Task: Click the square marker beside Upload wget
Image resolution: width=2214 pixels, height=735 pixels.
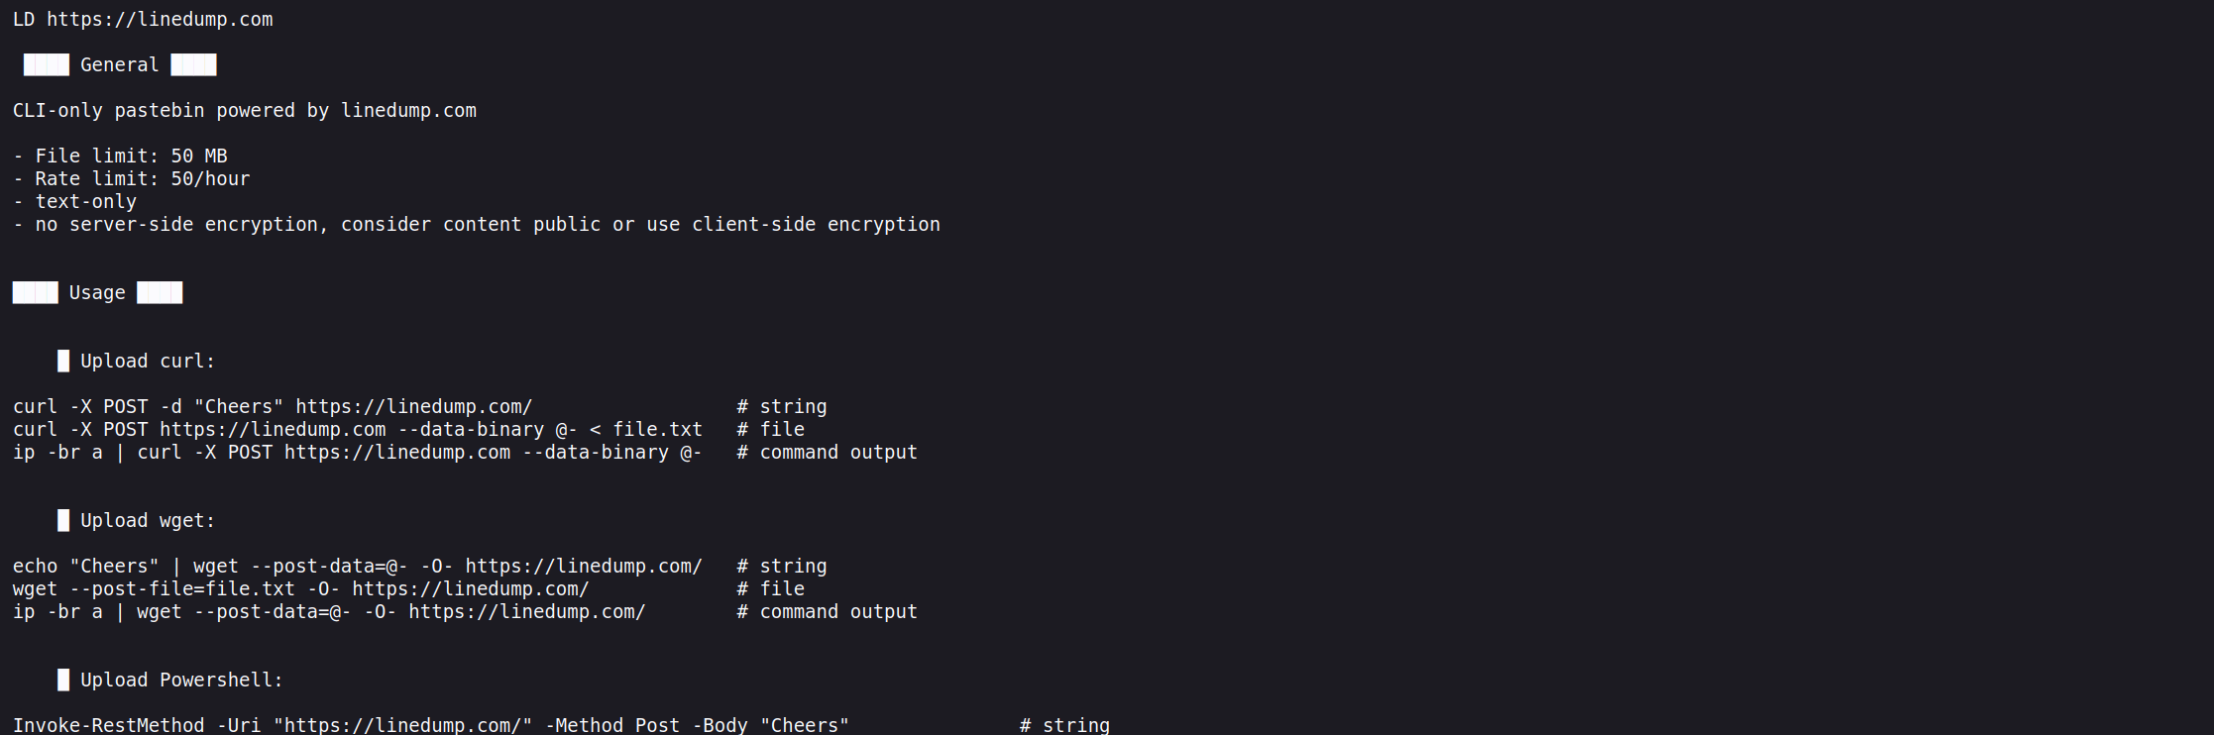Action: coord(63,521)
